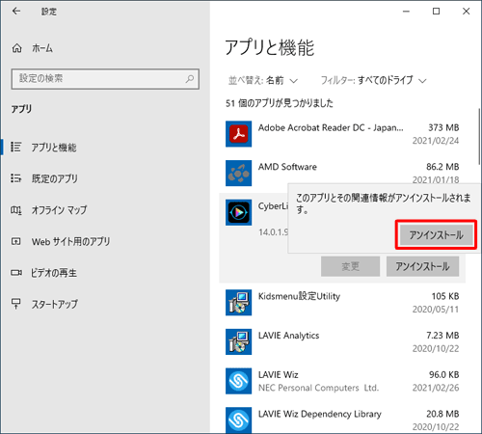The image size is (482, 434).
Task: Click the 既定のアプリ sidebar icon
Action: click(15, 178)
